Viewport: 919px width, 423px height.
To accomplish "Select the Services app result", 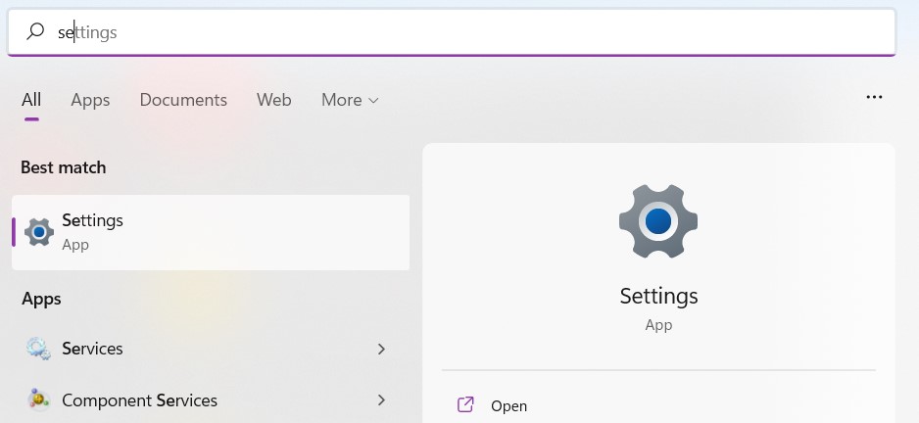I will pos(211,349).
